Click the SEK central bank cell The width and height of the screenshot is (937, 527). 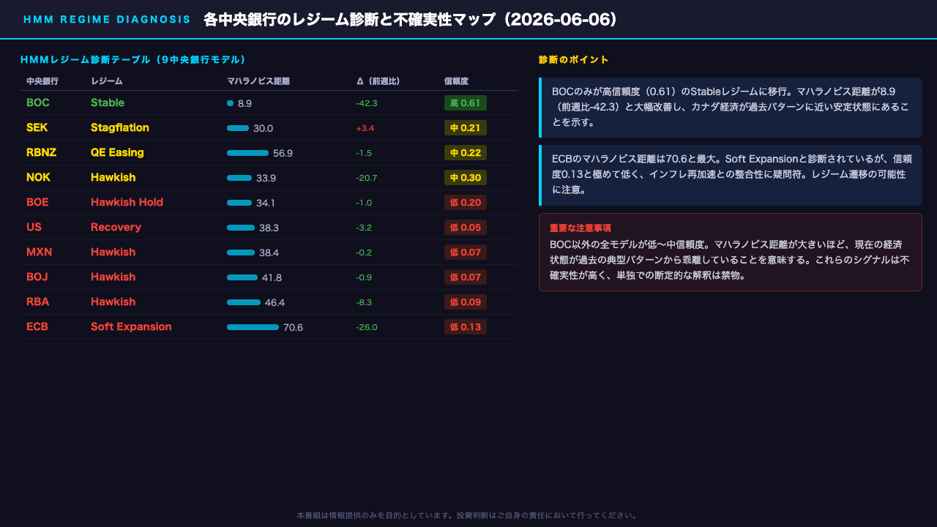point(37,128)
